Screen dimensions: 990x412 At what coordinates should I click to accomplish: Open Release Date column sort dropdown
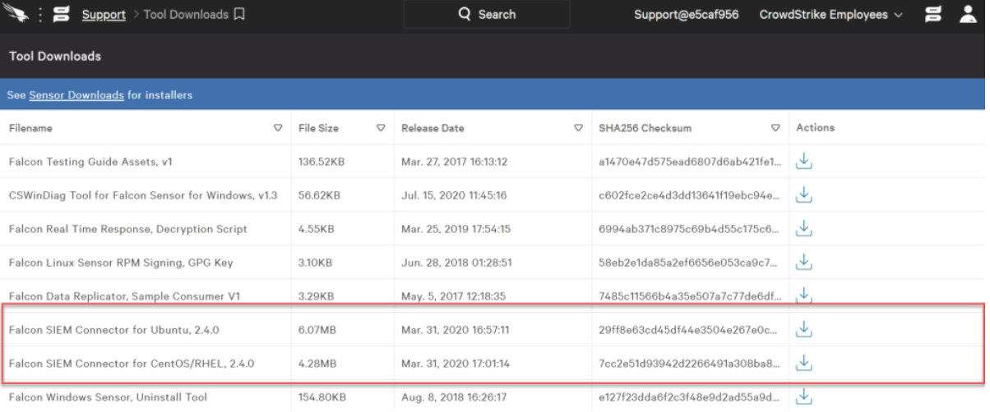pyautogui.click(x=578, y=128)
